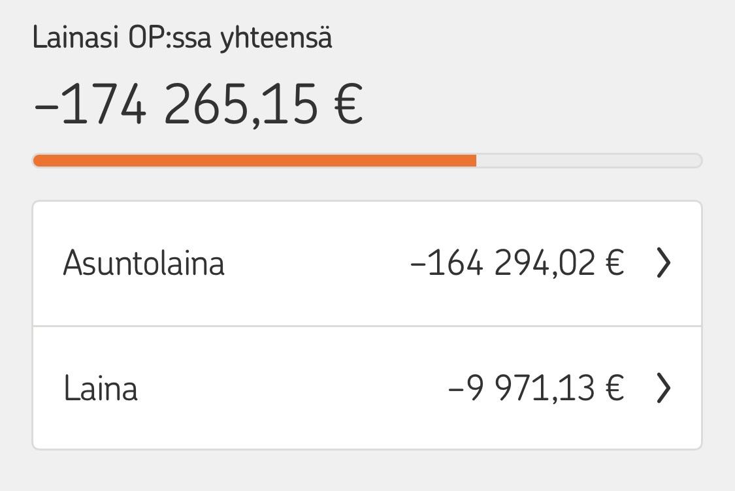Click the Asuntolaina label text
Viewport: 735px width, 491px height.
click(144, 262)
